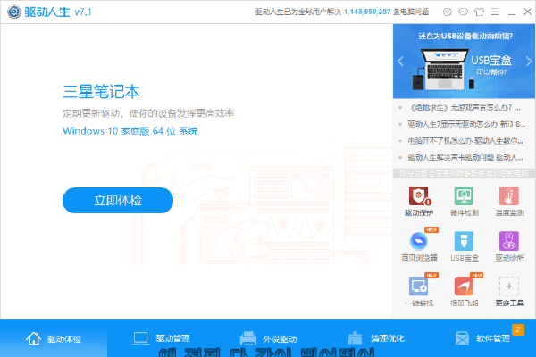Viewport: 536px width, 357px height.
Task: Click the USB宝盒 promotional banner
Action: point(465,62)
